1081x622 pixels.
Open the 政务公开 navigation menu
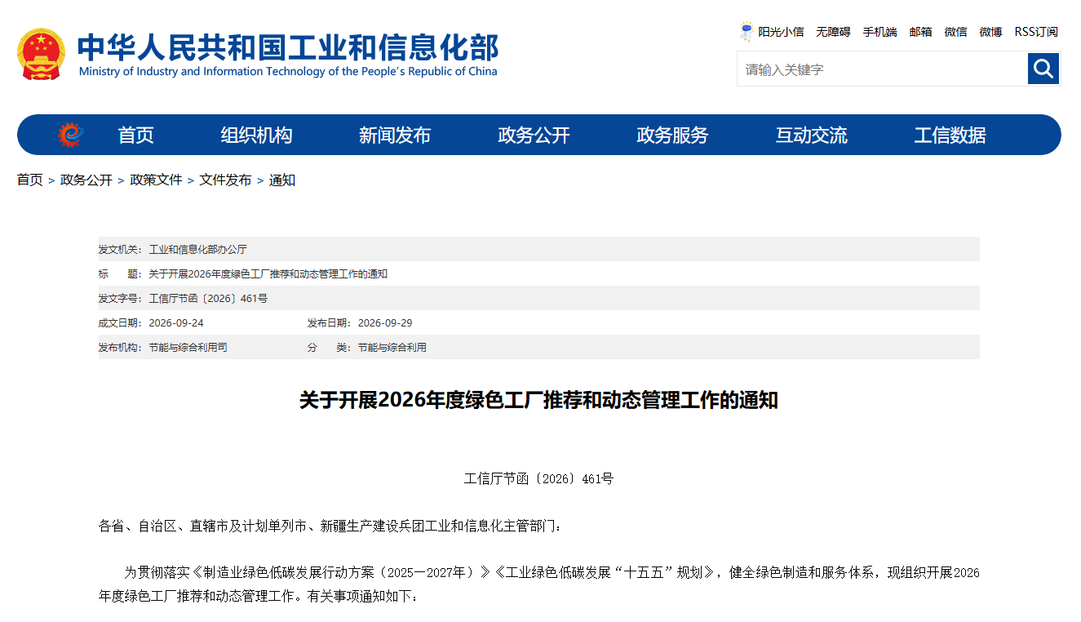534,136
